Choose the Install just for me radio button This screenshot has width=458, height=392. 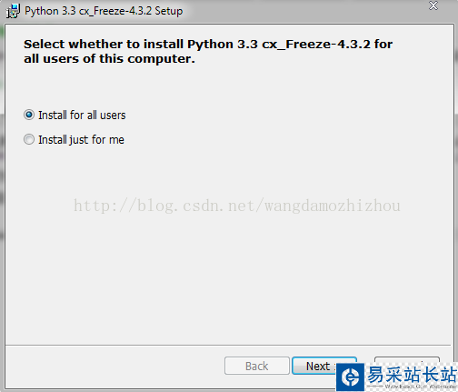point(29,139)
